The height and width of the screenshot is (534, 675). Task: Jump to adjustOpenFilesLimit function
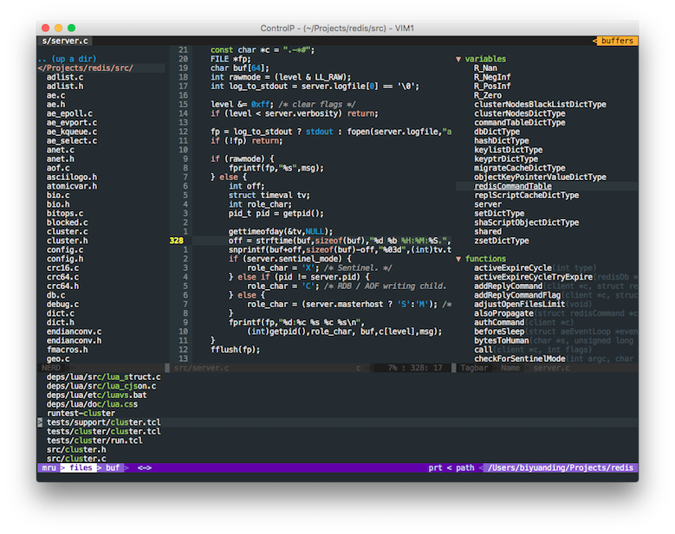point(520,305)
